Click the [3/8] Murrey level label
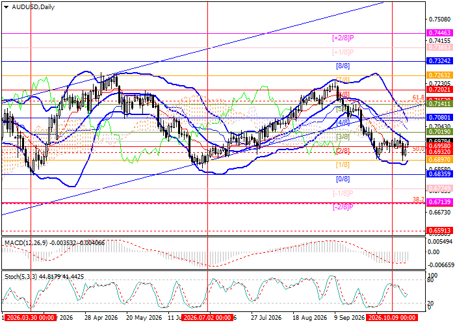The image size is (455, 325). 343,136
